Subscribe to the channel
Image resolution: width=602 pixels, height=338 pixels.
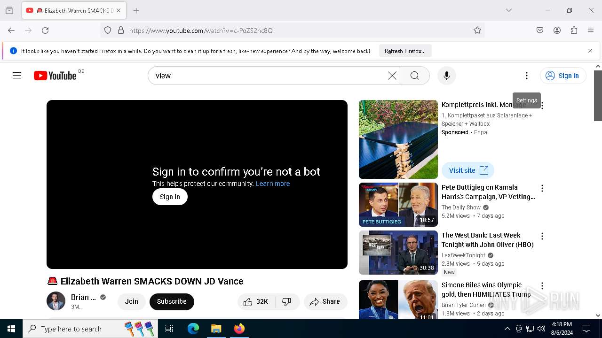click(172, 301)
